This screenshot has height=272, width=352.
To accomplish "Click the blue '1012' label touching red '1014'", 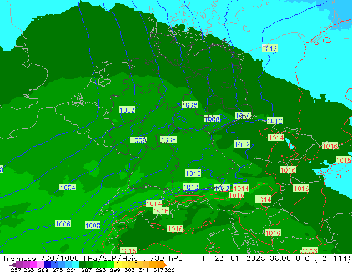I will click(x=222, y=188).
